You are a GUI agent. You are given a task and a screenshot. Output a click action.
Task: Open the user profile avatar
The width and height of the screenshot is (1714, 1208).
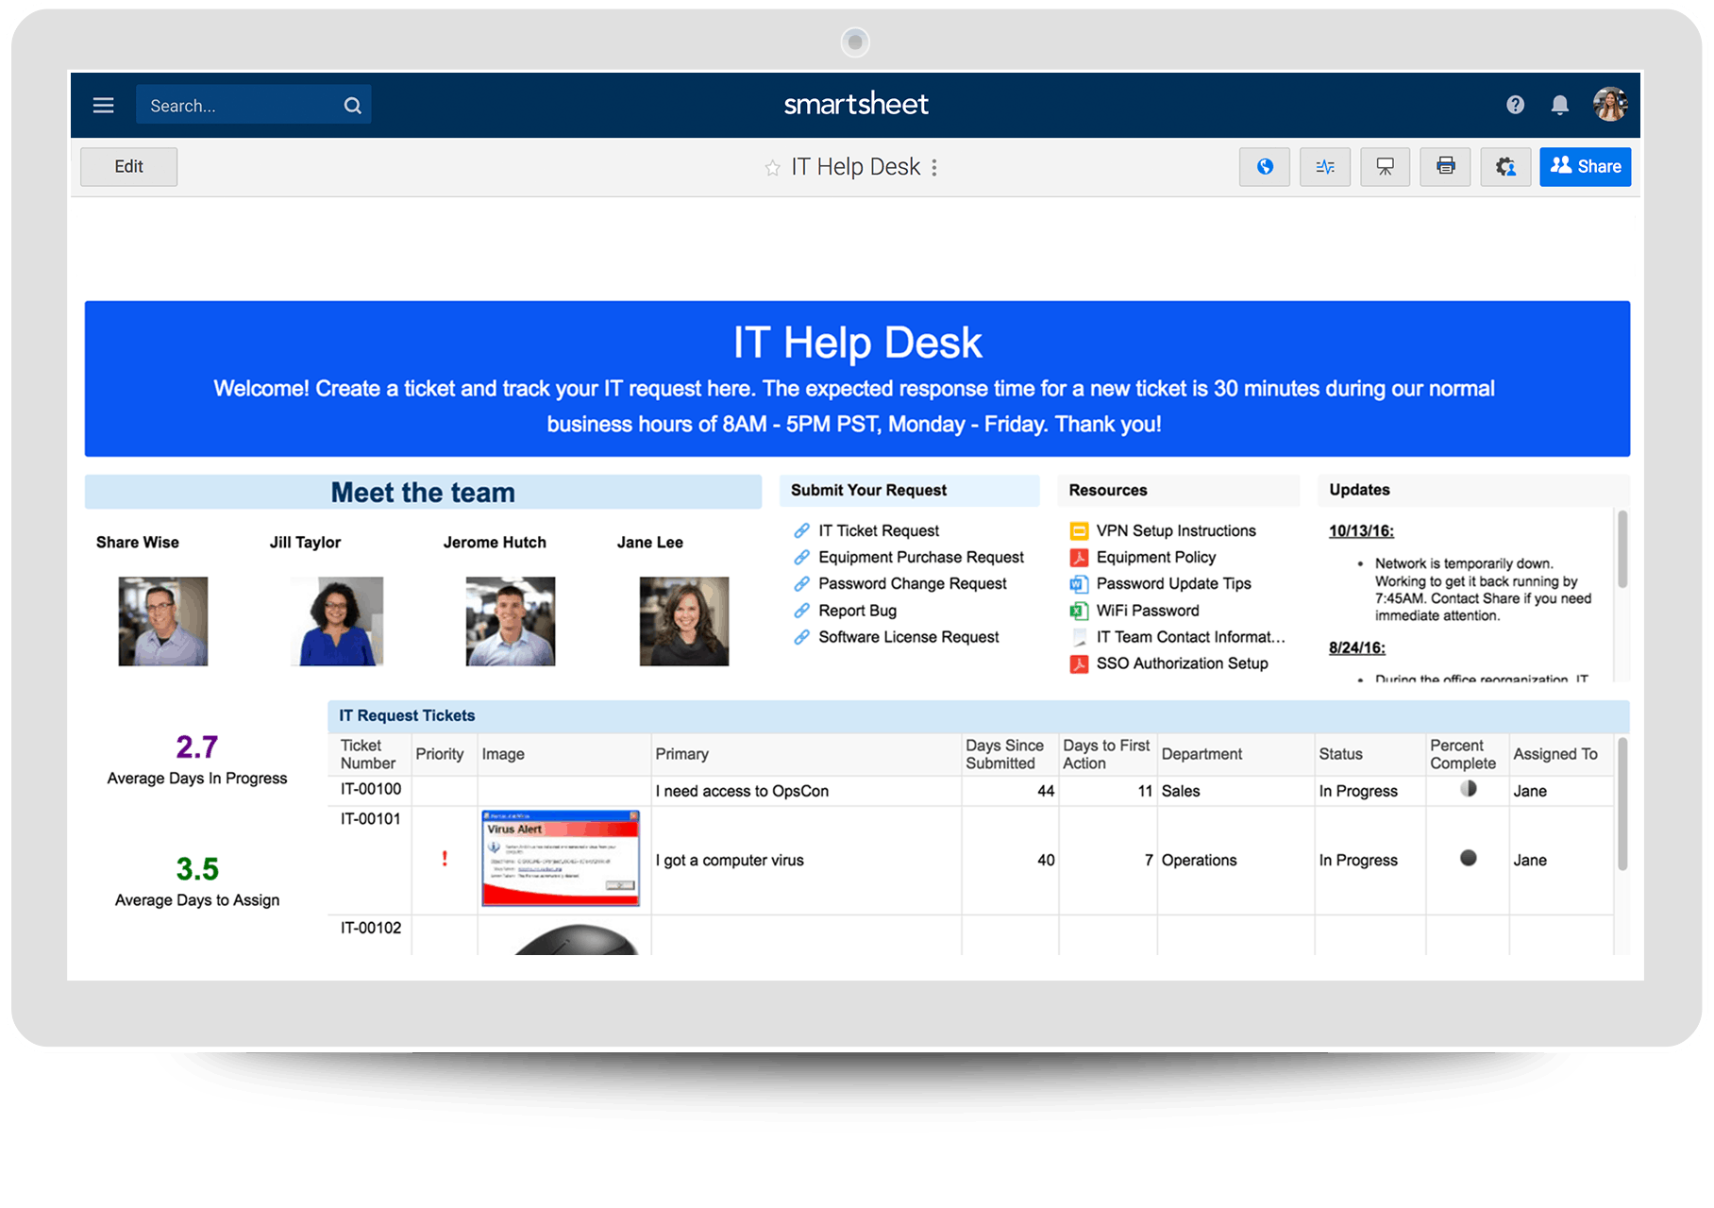pyautogui.click(x=1610, y=105)
